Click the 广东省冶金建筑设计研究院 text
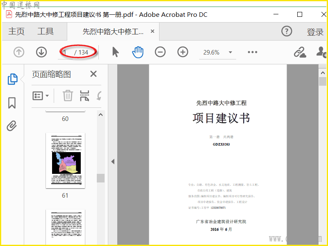Screen dimensions: 328x246 tap(221, 221)
